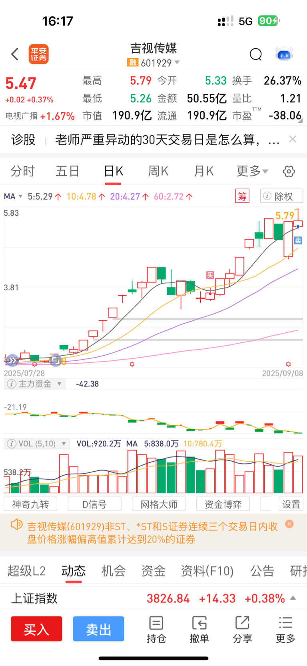The width and height of the screenshot is (307, 666).
Task: Tap the 5.79 high price label
Action: [x=285, y=216]
